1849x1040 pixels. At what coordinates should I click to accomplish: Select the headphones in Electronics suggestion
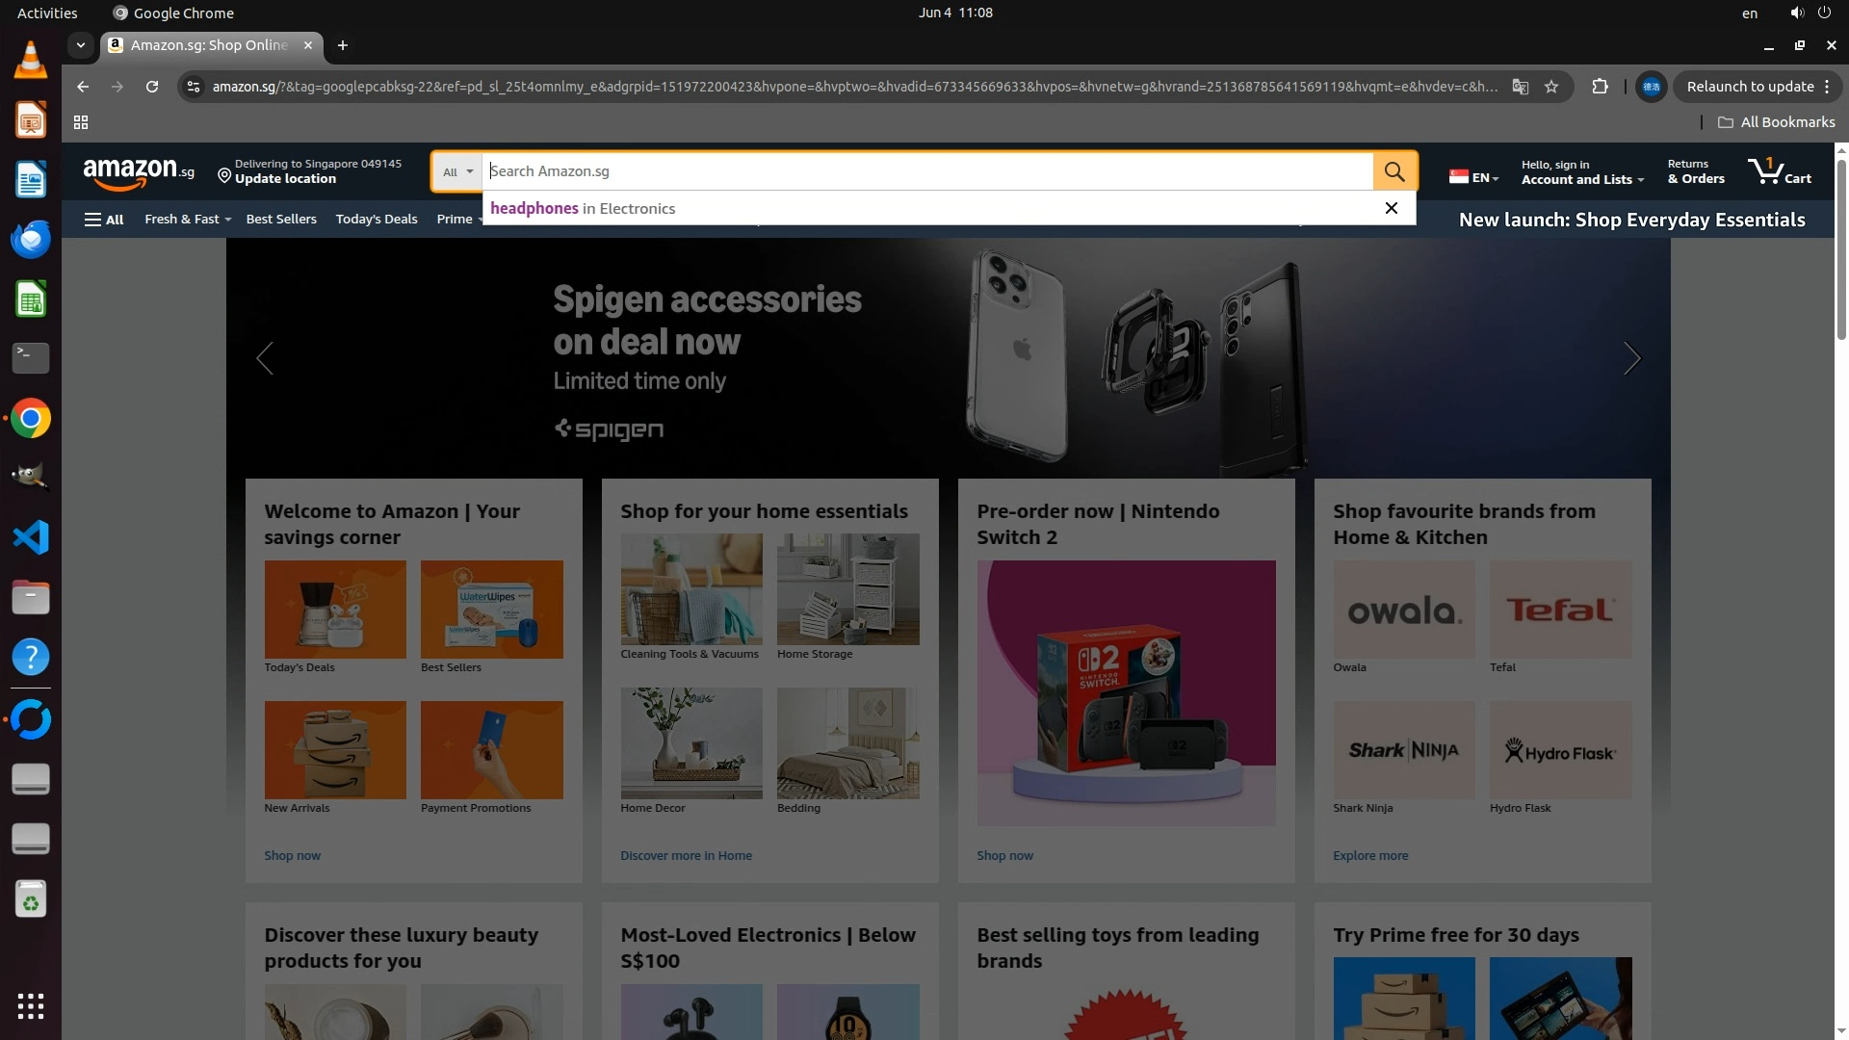pyautogui.click(x=583, y=209)
